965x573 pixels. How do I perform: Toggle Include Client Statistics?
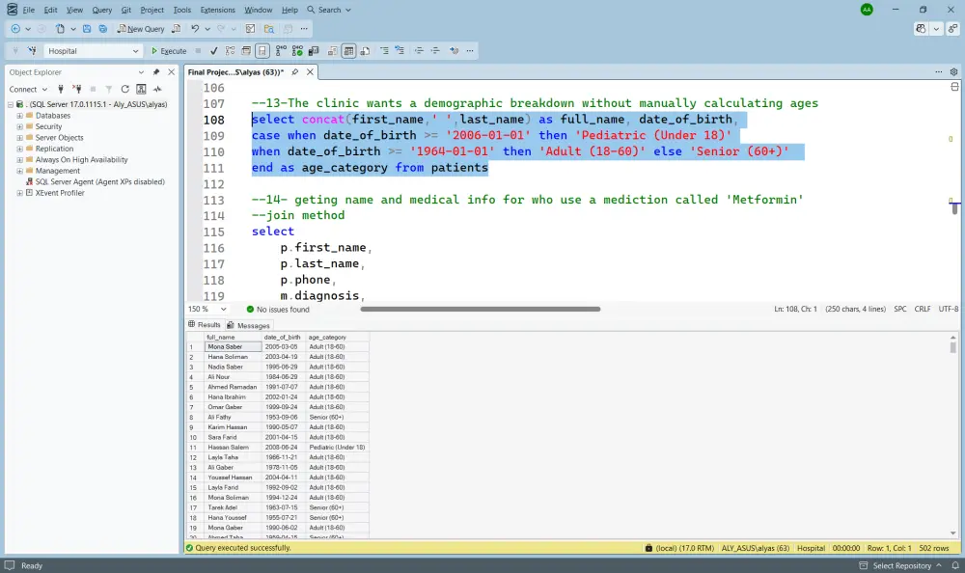[314, 51]
